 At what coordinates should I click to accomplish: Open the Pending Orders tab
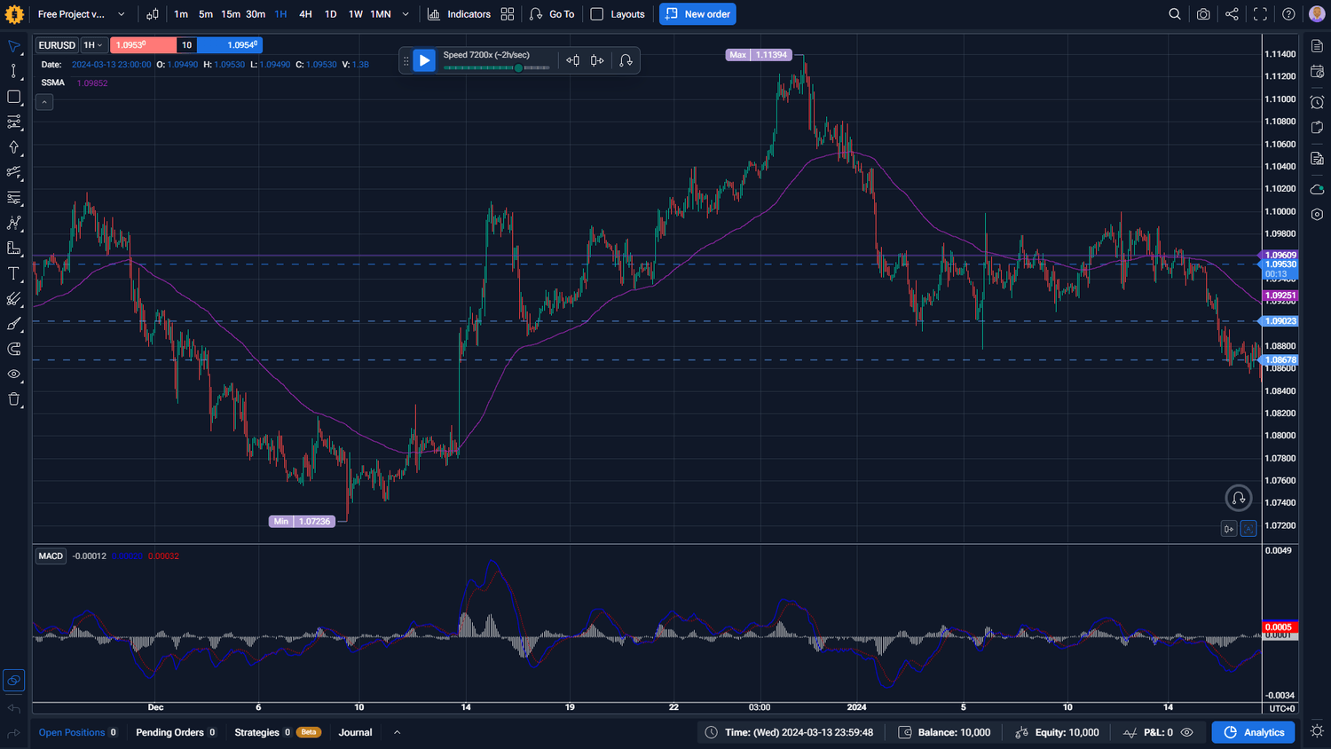coord(176,733)
